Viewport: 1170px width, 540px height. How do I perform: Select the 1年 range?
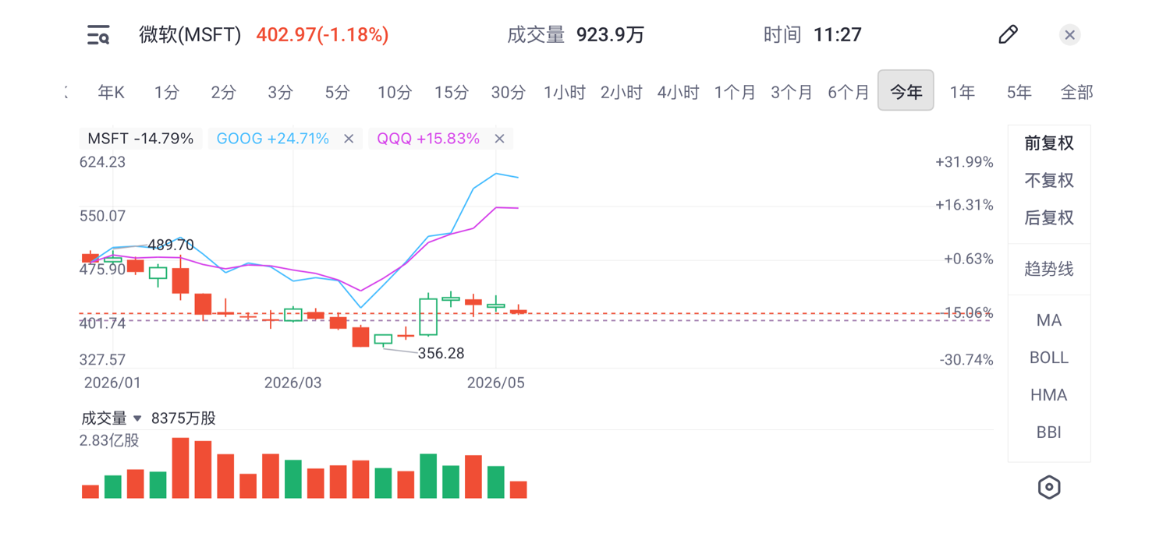[x=963, y=92]
